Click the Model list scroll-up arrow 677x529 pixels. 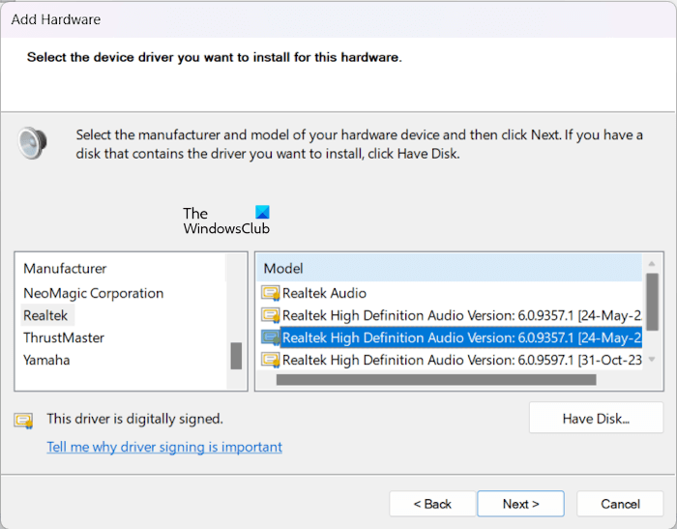(x=652, y=263)
